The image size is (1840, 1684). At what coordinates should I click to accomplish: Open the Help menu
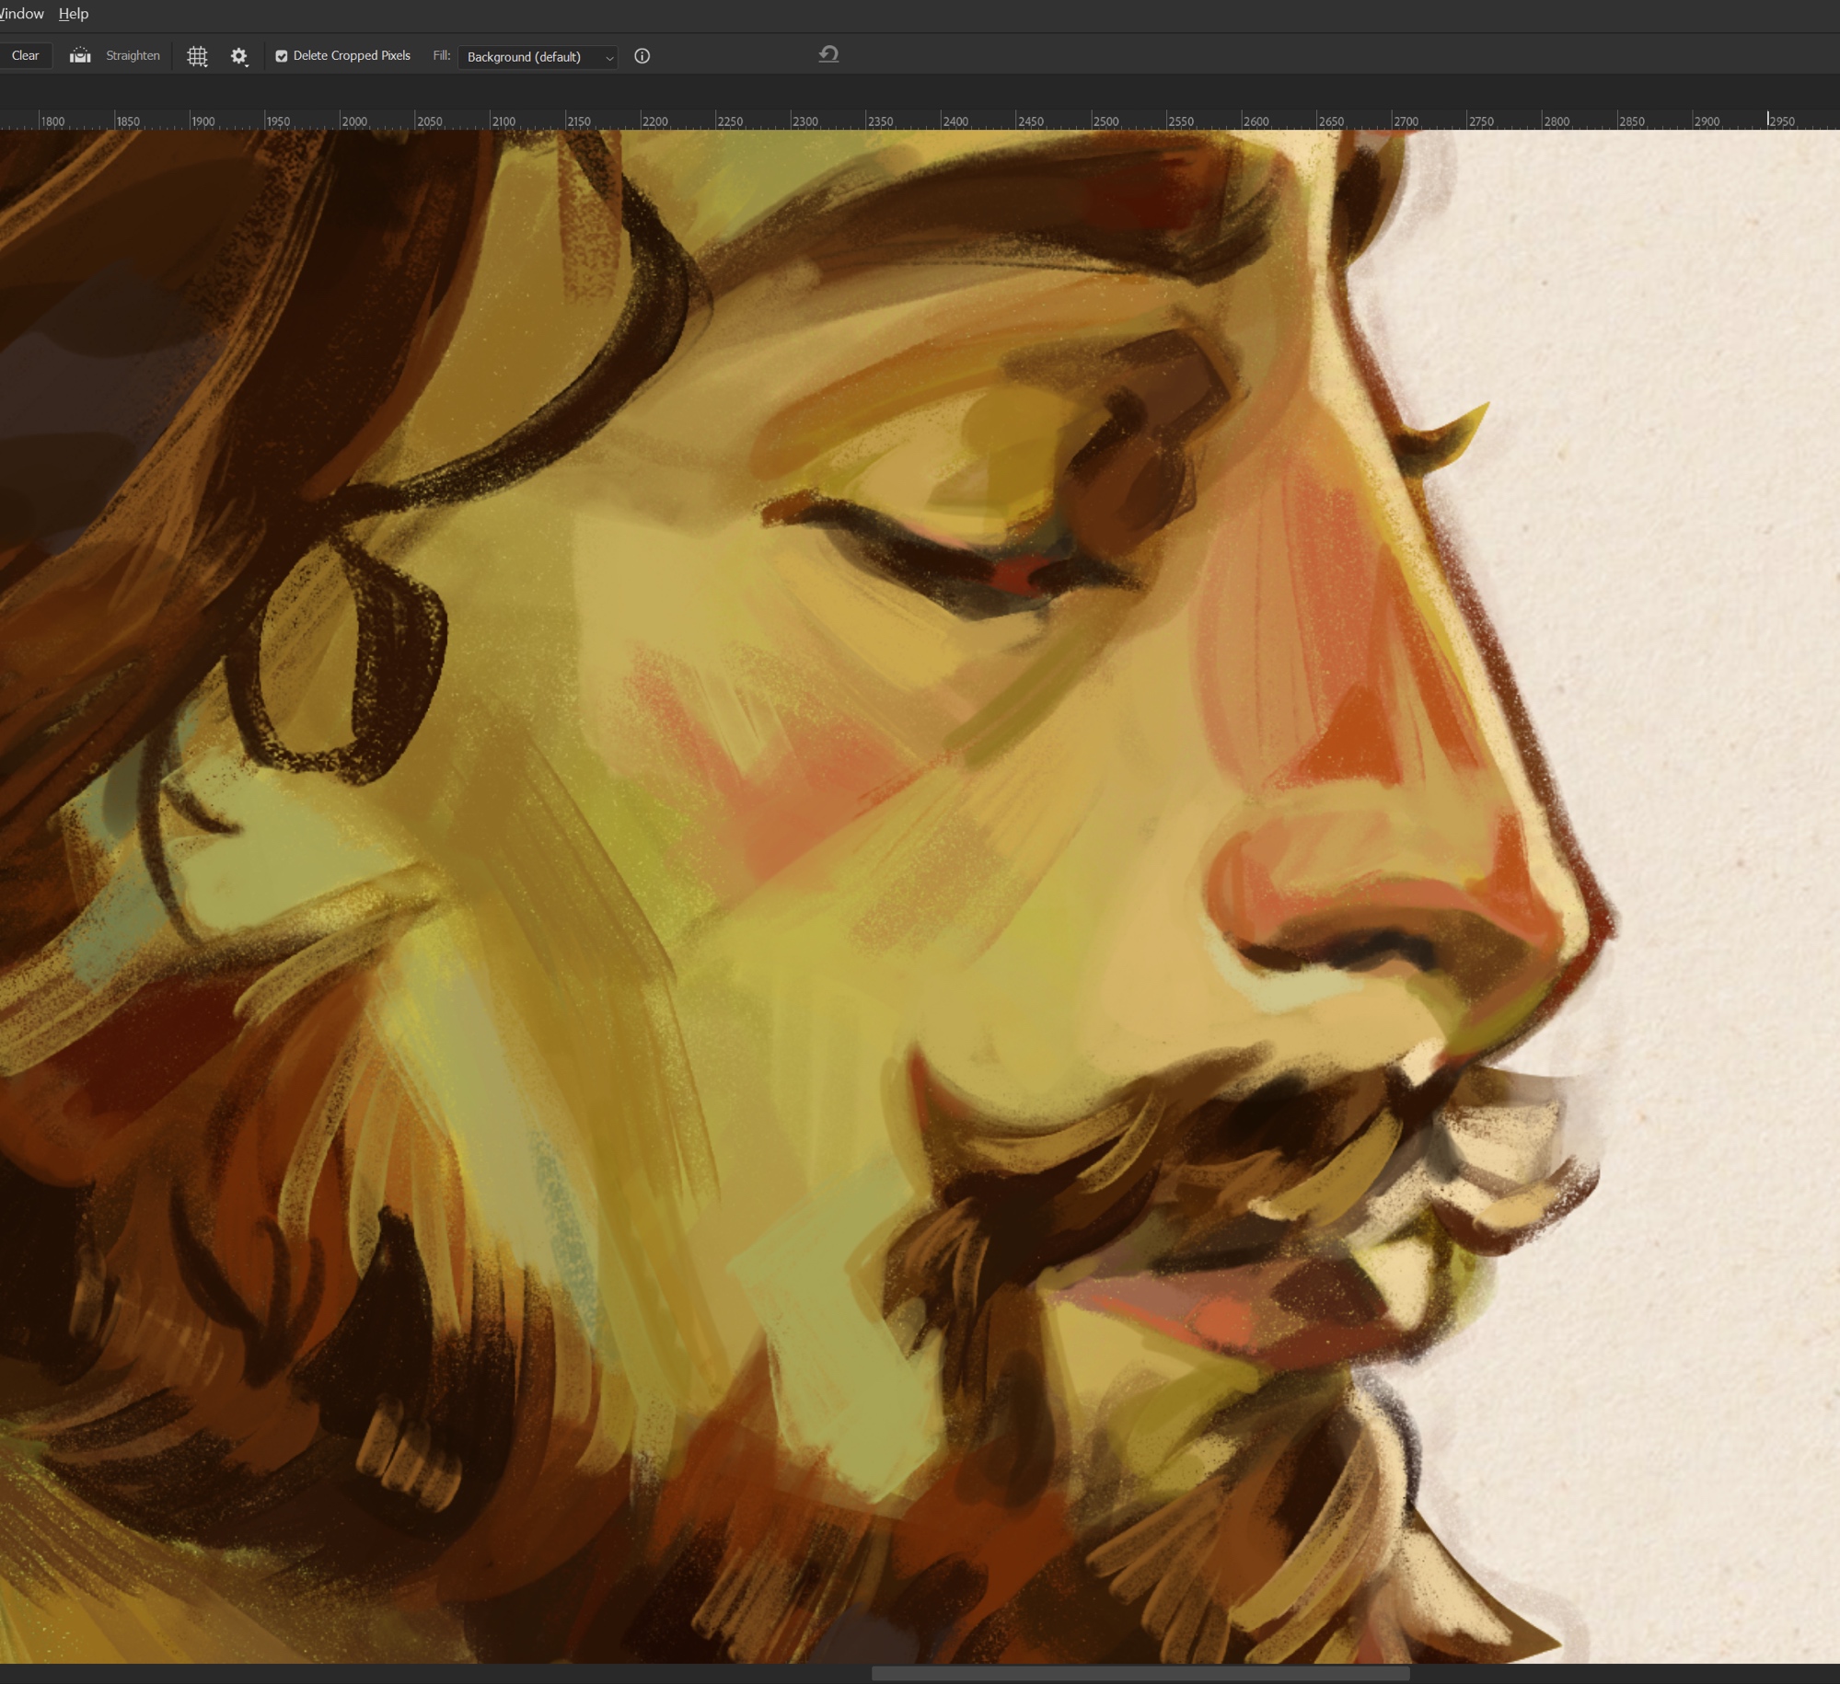click(x=74, y=14)
